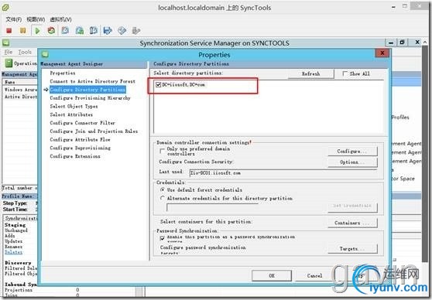This screenshot has height=300, width=432.
Task: Open the 虚拟机(V) menu
Action: point(60,19)
